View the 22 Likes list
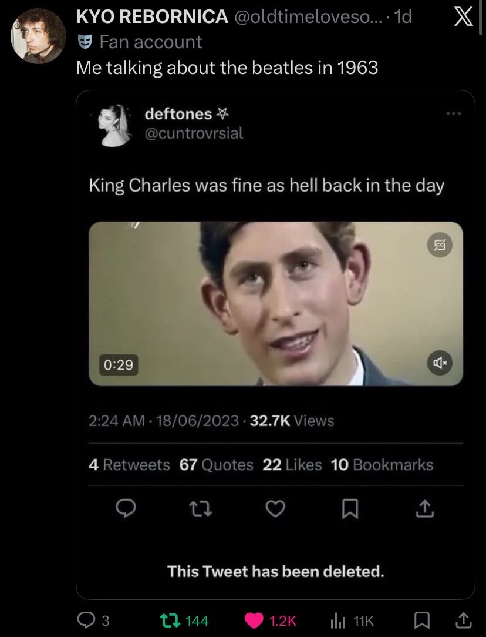Screen dimensions: 486x637 [x=292, y=465]
